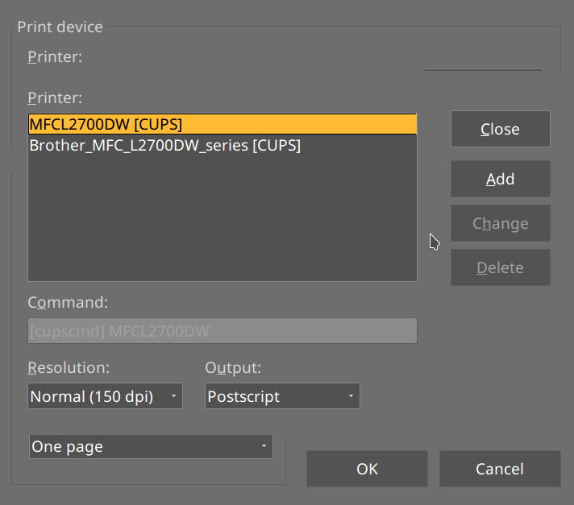Click Add to create a printer
The width and height of the screenshot is (574, 505).
[500, 179]
